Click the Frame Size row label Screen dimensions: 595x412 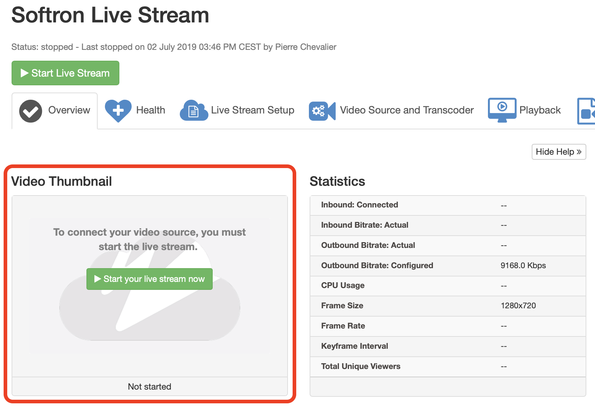(x=342, y=306)
